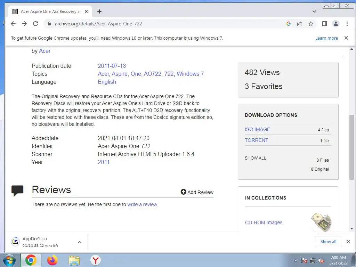Open the One topic link
The image size is (356, 267).
point(136,74)
